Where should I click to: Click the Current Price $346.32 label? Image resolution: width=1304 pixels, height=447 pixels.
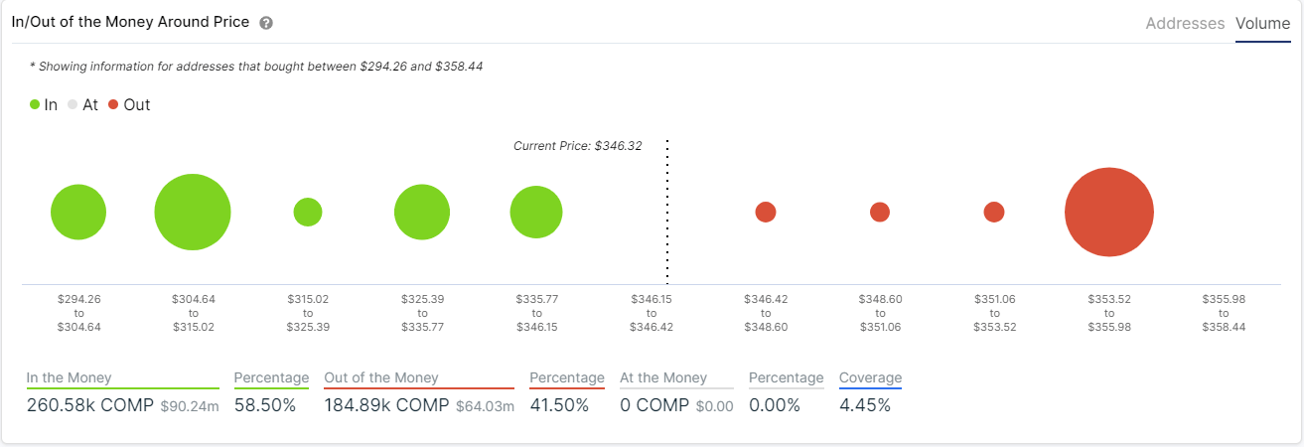(577, 145)
